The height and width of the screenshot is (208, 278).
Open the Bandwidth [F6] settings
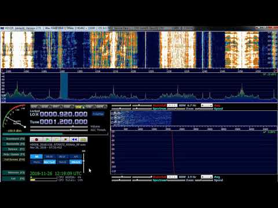pos(14,144)
